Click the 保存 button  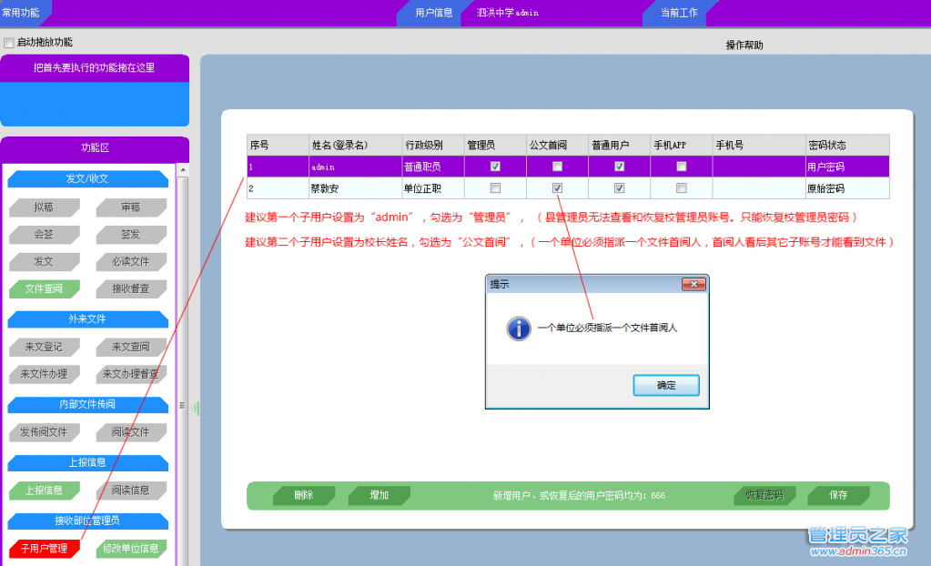coord(838,495)
